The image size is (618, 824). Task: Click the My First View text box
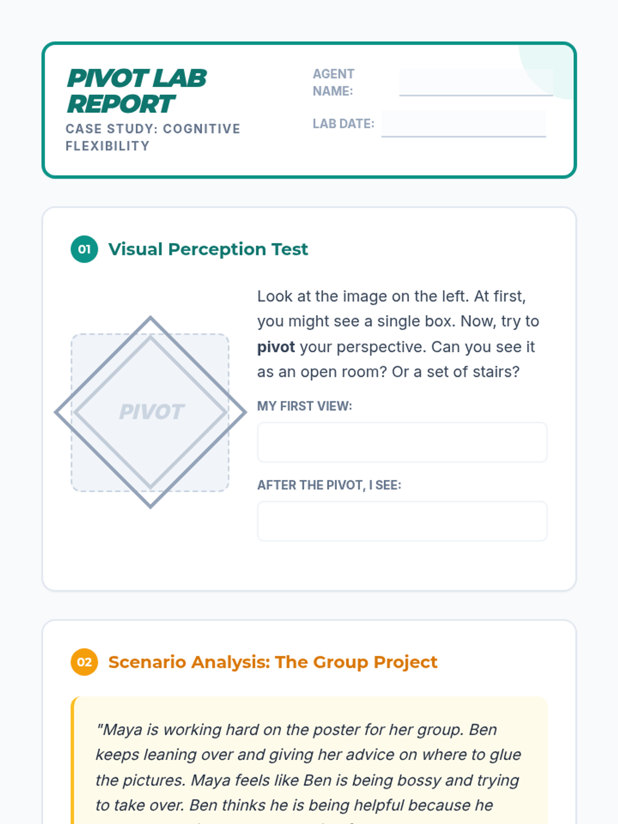402,442
